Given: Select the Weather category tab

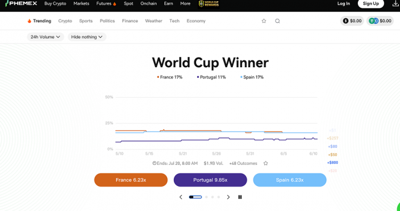Looking at the screenshot, I should (153, 21).
